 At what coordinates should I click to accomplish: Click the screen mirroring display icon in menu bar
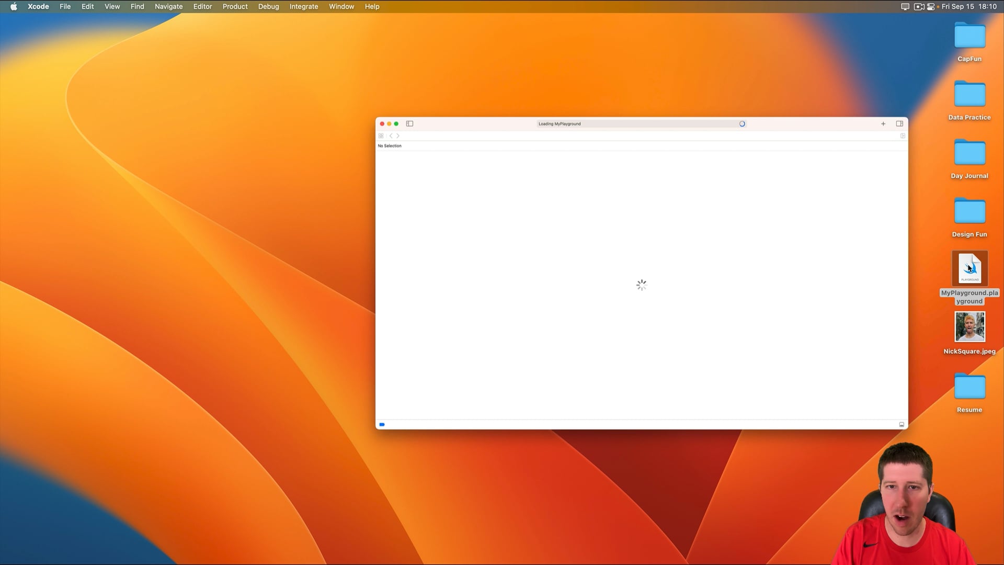(905, 7)
